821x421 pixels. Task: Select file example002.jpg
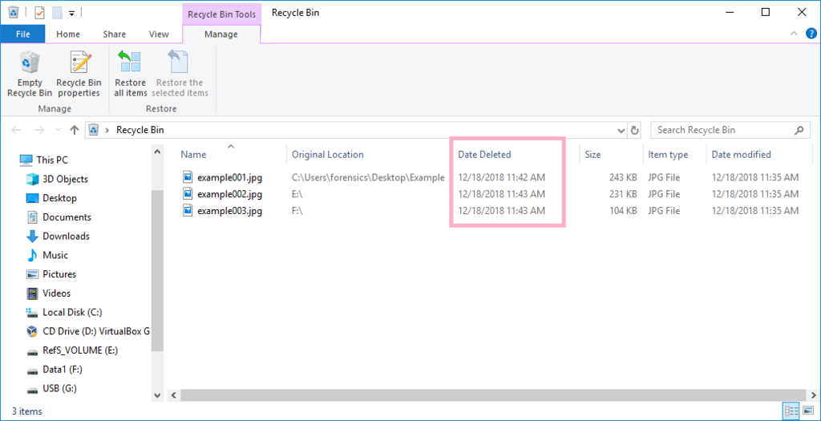click(230, 194)
